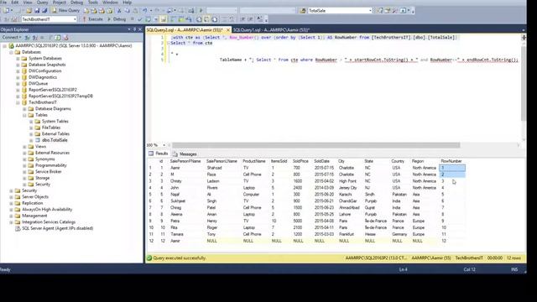The image size is (537, 302).
Task: Select Results to File mode
Action: click(215, 19)
